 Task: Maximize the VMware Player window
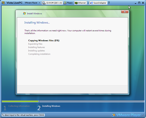pos(139,3)
